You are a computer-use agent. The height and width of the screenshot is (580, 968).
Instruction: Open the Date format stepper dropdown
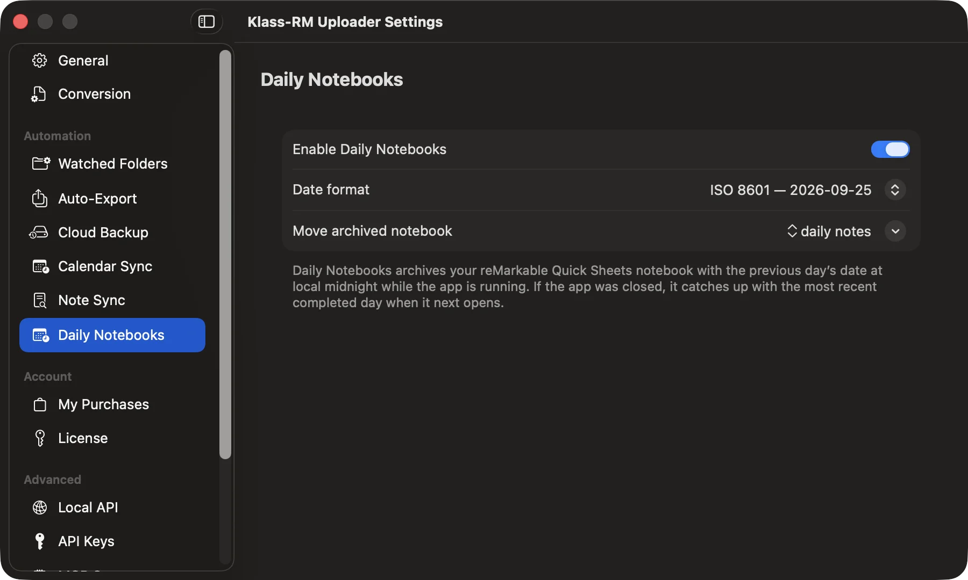point(895,190)
